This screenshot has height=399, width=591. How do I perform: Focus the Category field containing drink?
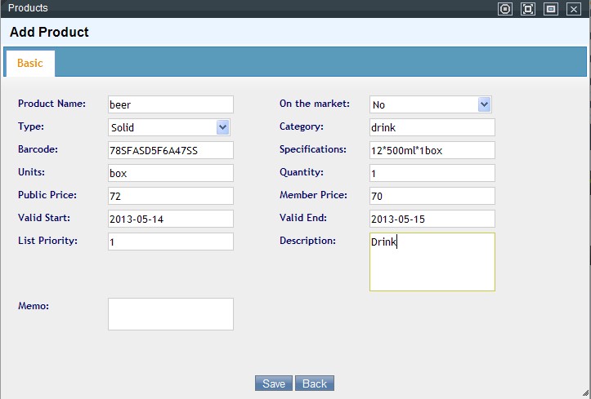coord(432,127)
